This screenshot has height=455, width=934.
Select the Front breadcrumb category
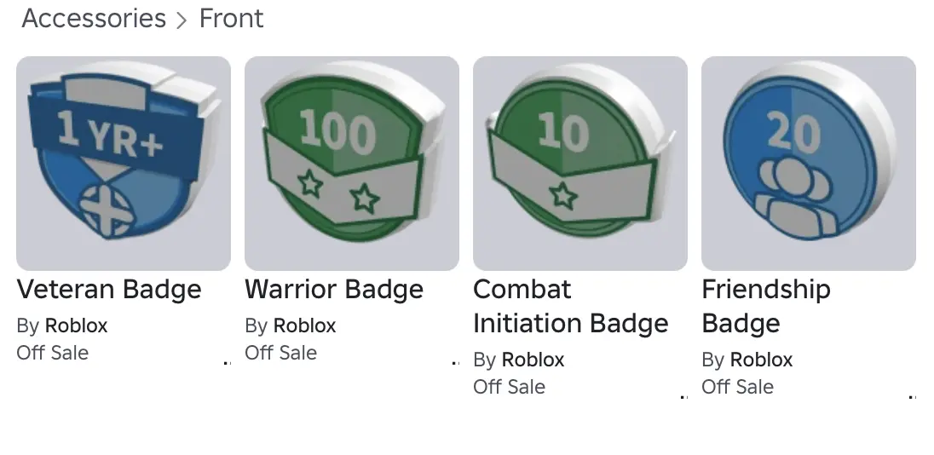[x=231, y=19]
